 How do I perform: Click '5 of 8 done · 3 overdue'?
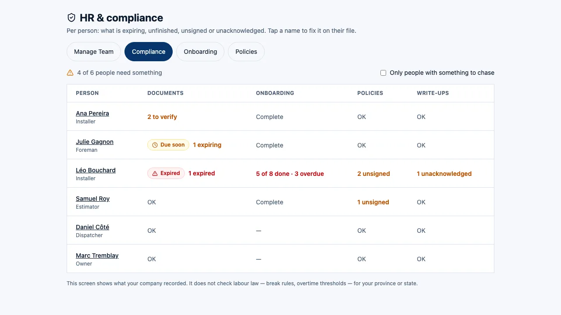coord(290,174)
